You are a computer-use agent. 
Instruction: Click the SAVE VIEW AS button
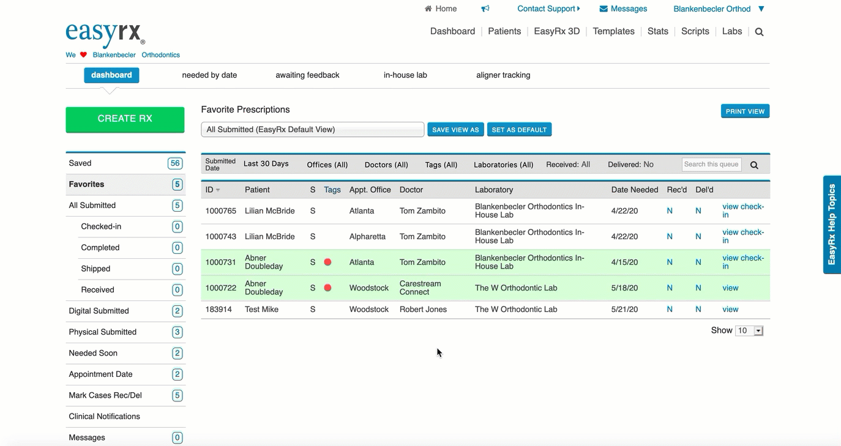point(455,130)
